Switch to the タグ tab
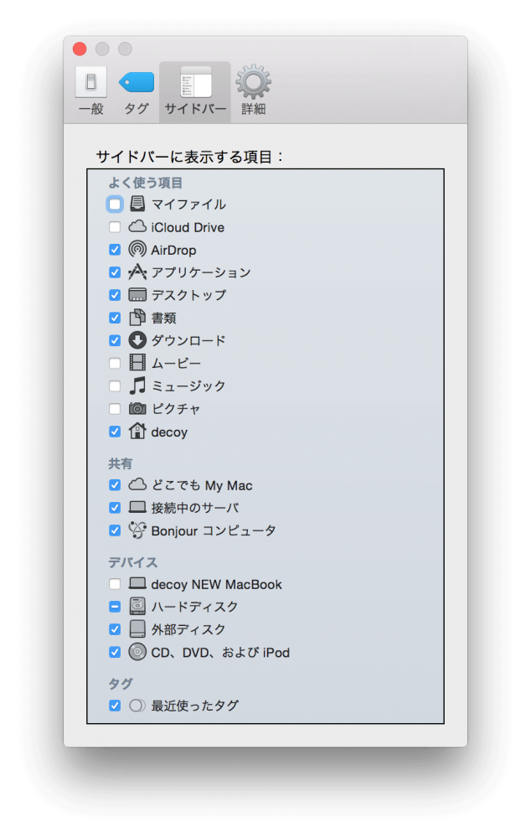This screenshot has height=838, width=531. [x=137, y=91]
